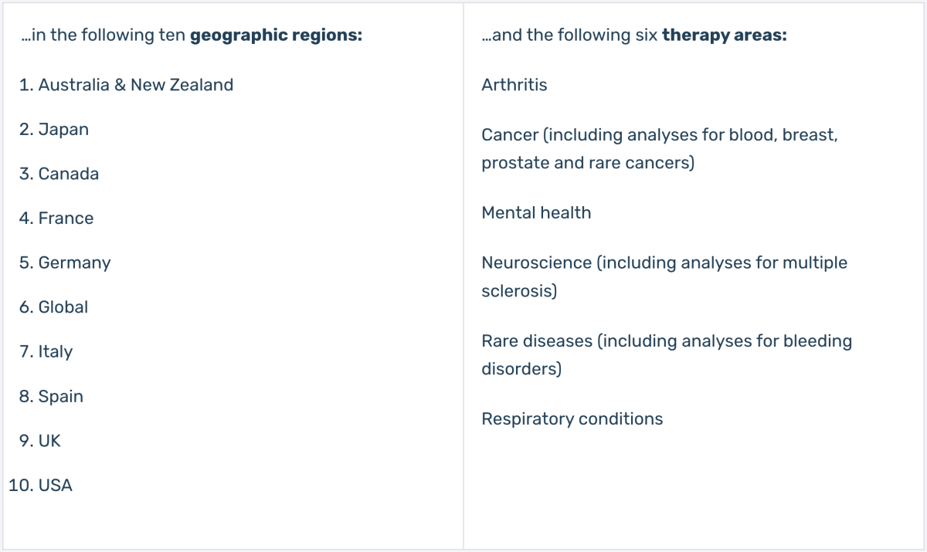The width and height of the screenshot is (927, 552).
Task: Click Italy in the regions list
Action: (46, 352)
